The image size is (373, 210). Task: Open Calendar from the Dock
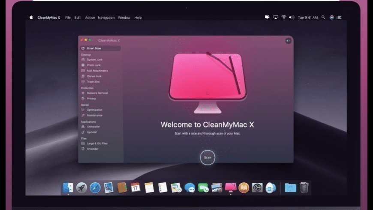135,188
